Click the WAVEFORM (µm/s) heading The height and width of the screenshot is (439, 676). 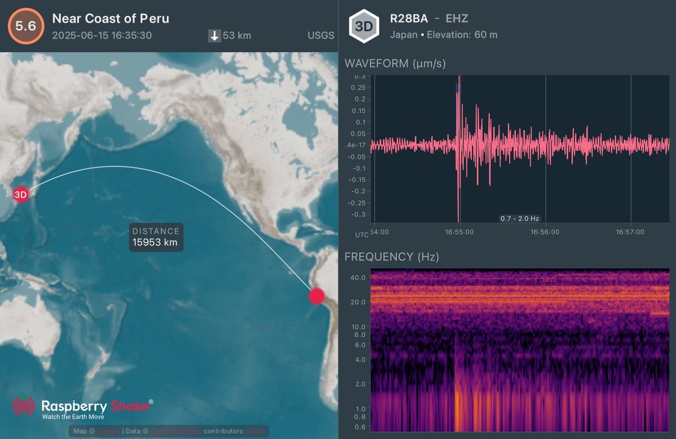[395, 64]
